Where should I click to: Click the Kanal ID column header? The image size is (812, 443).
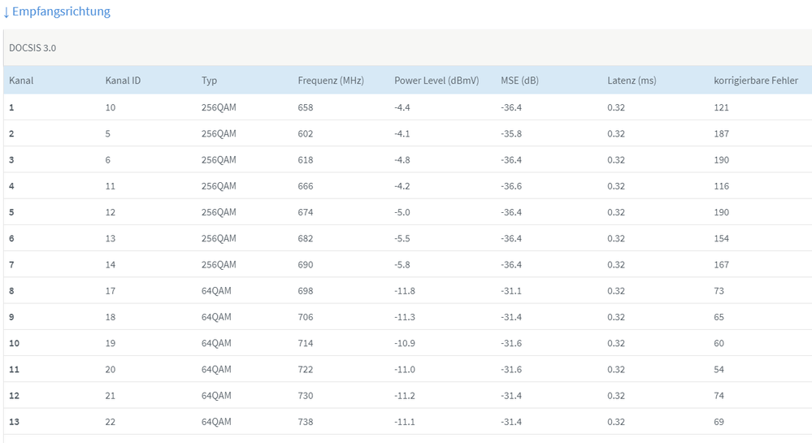[123, 80]
